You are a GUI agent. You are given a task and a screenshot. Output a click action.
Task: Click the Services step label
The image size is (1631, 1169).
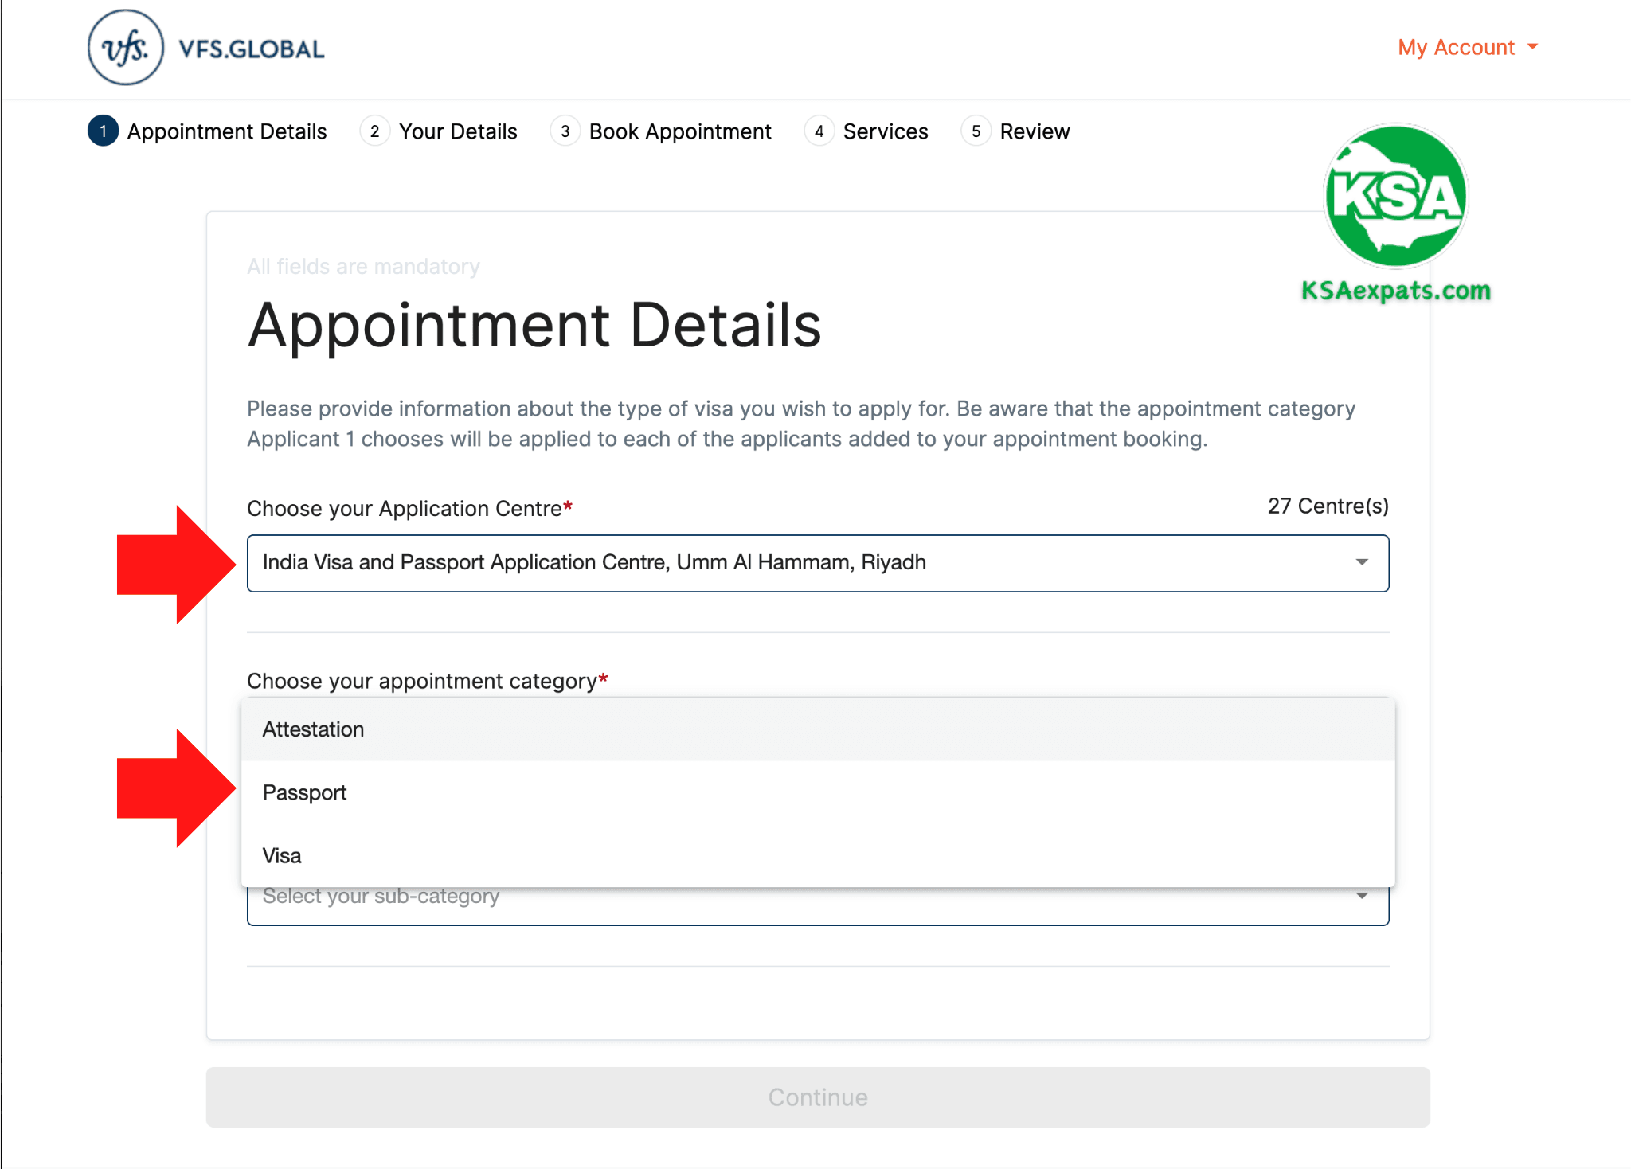pyautogui.click(x=886, y=131)
